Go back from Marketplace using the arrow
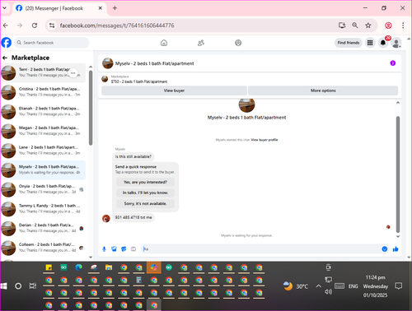The height and width of the screenshot is (311, 412). [5, 58]
